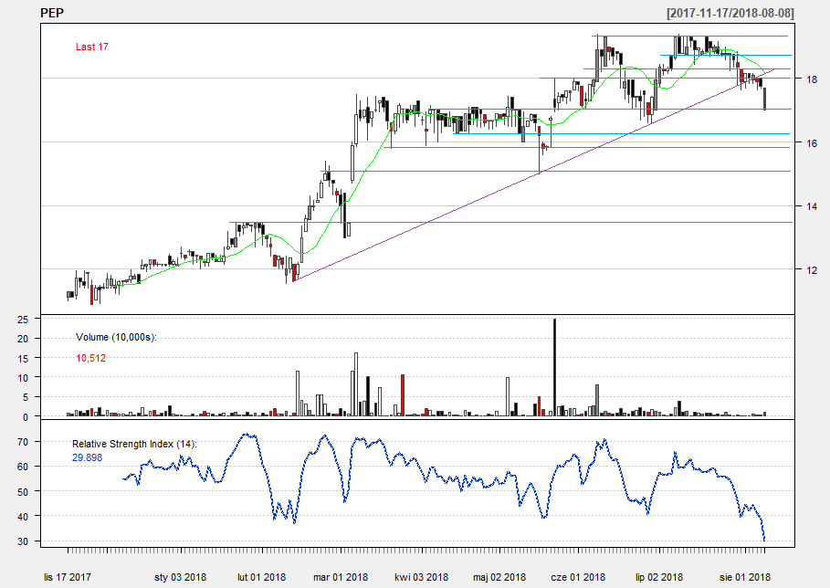Viewport: 830px width, 588px height.
Task: Click the red volume value 10,512
Action: tap(90, 358)
